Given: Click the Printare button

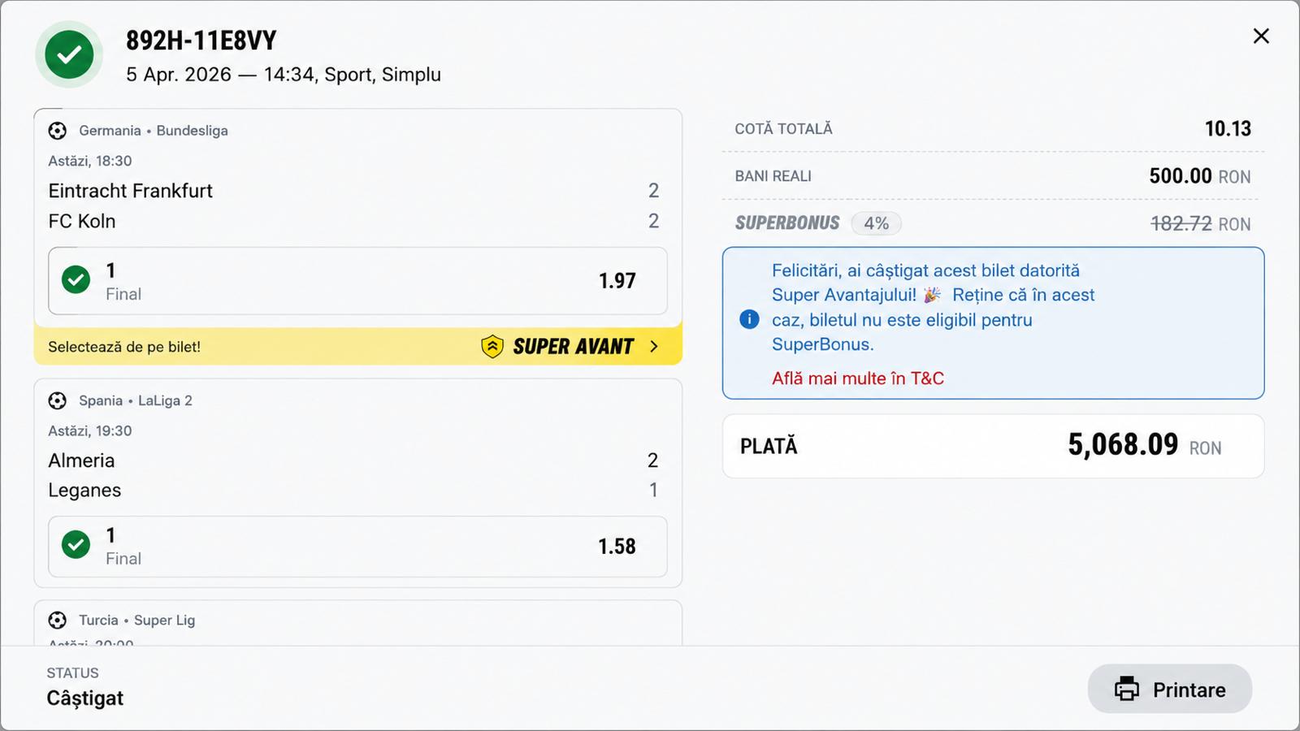Looking at the screenshot, I should (1170, 689).
